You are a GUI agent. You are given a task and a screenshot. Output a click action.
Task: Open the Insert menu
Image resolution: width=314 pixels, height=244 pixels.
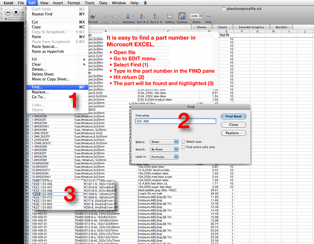[58, 3]
